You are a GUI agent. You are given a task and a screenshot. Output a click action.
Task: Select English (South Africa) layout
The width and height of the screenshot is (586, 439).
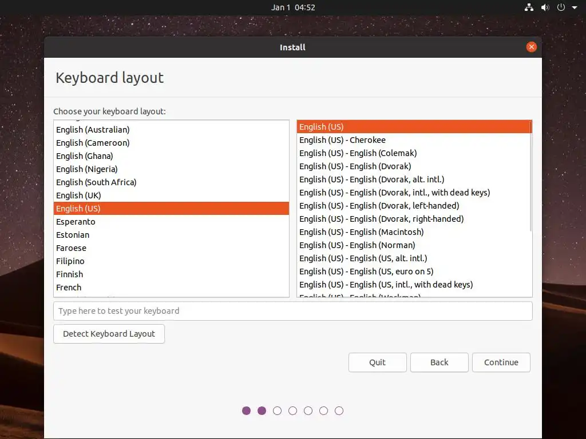tap(171, 182)
